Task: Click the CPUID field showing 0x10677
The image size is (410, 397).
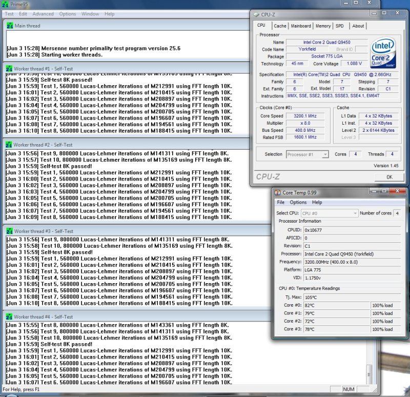Action: 352,230
